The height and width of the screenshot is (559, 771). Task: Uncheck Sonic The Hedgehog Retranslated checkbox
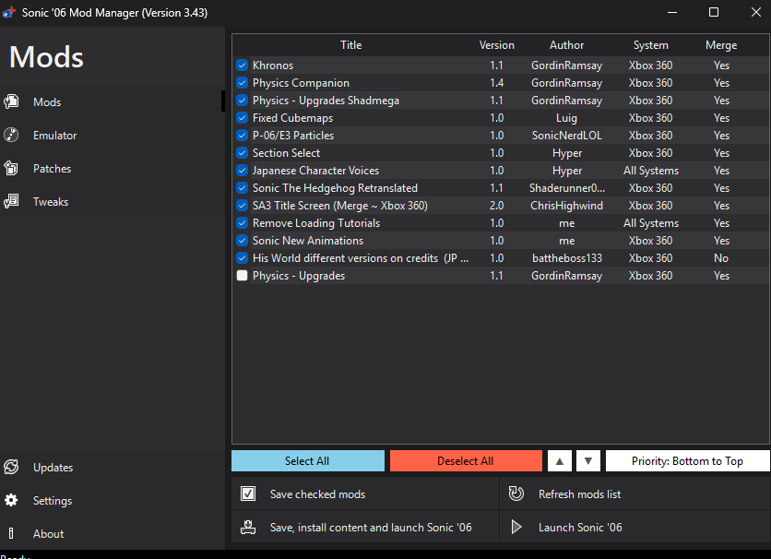(242, 188)
